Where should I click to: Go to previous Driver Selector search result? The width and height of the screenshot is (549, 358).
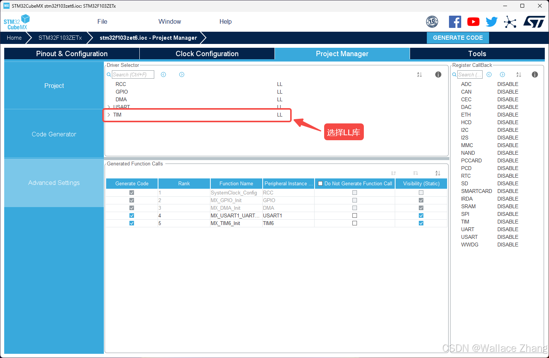[163, 75]
